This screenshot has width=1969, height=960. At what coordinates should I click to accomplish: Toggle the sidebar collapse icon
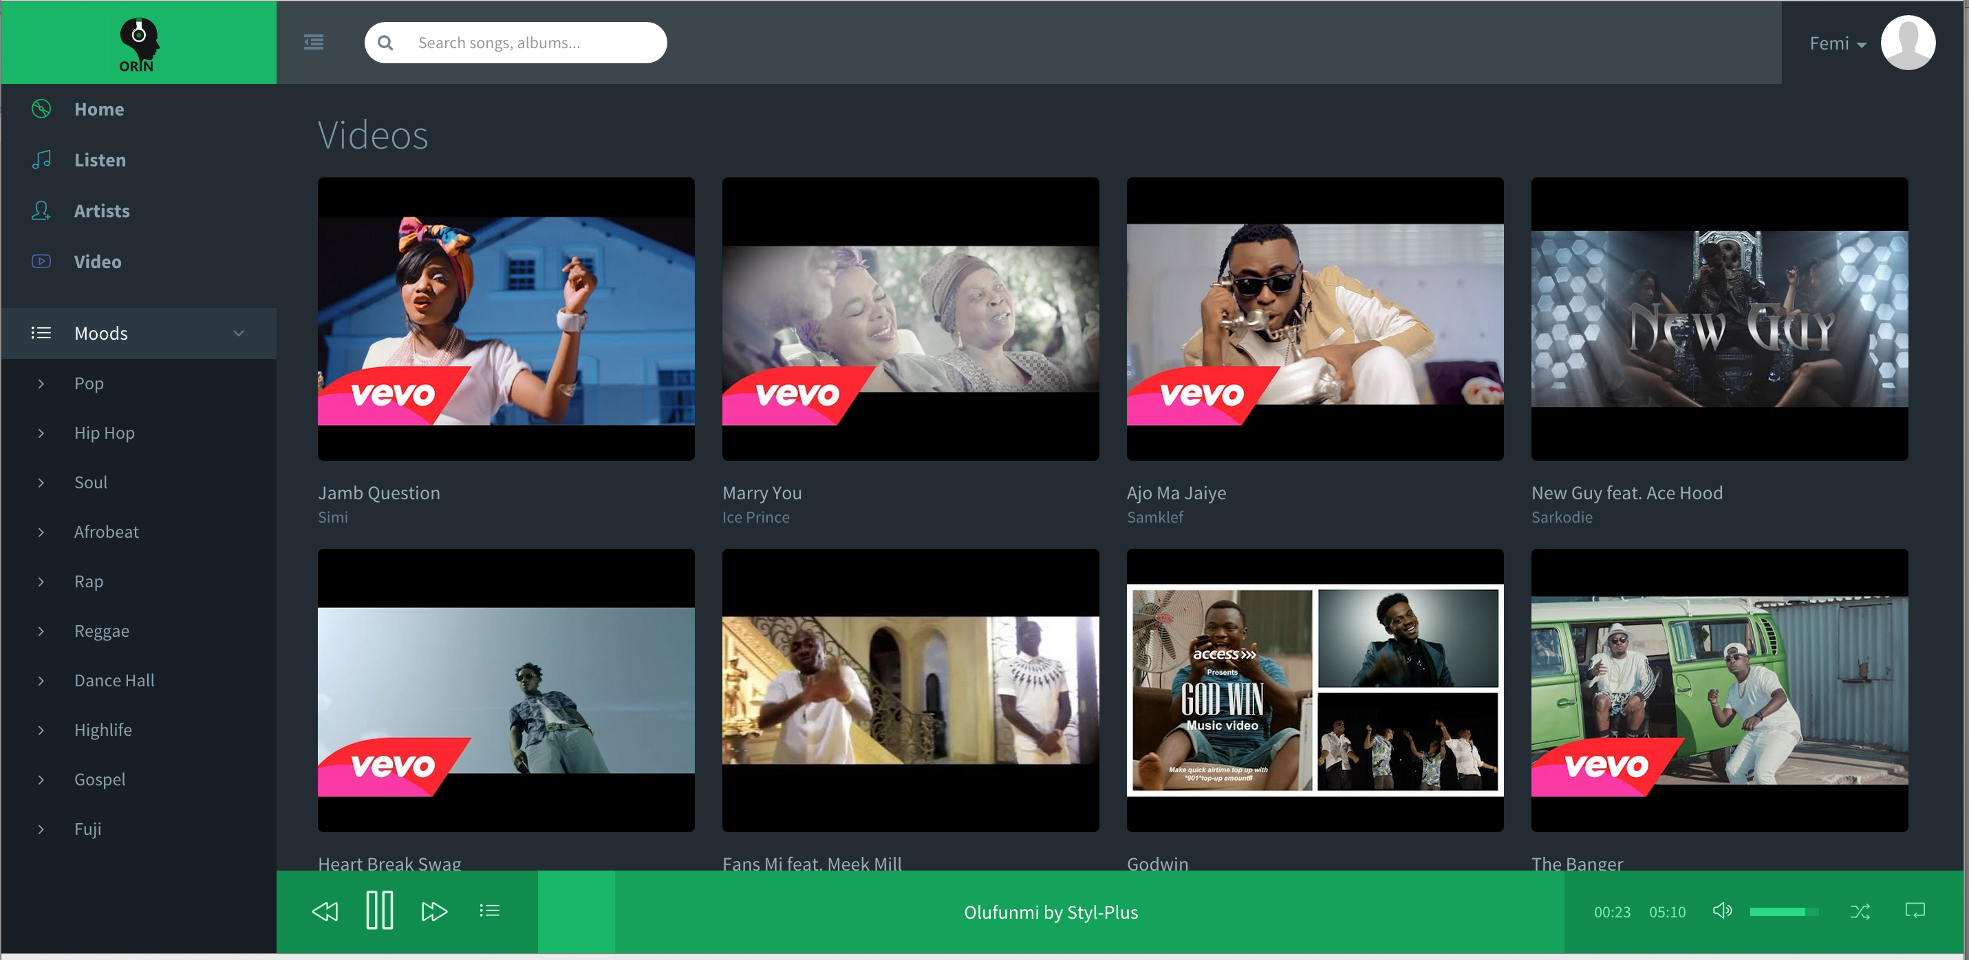click(x=314, y=42)
